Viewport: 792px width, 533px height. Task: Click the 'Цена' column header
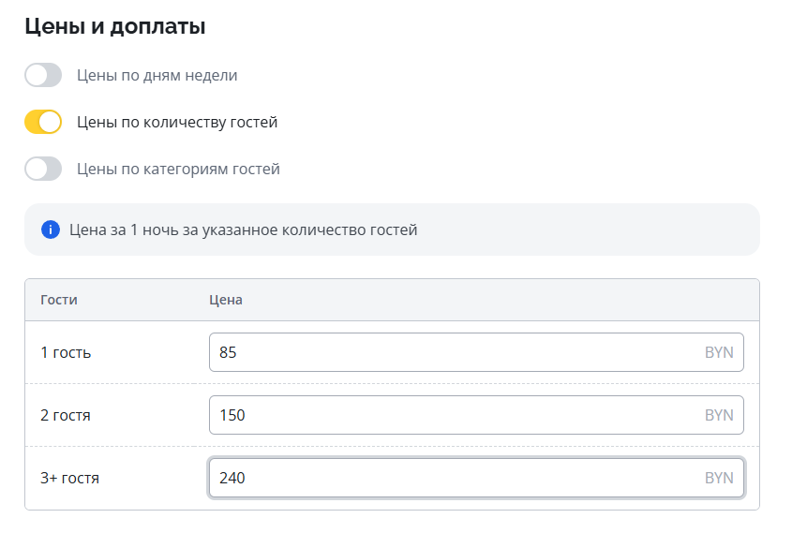coord(225,300)
